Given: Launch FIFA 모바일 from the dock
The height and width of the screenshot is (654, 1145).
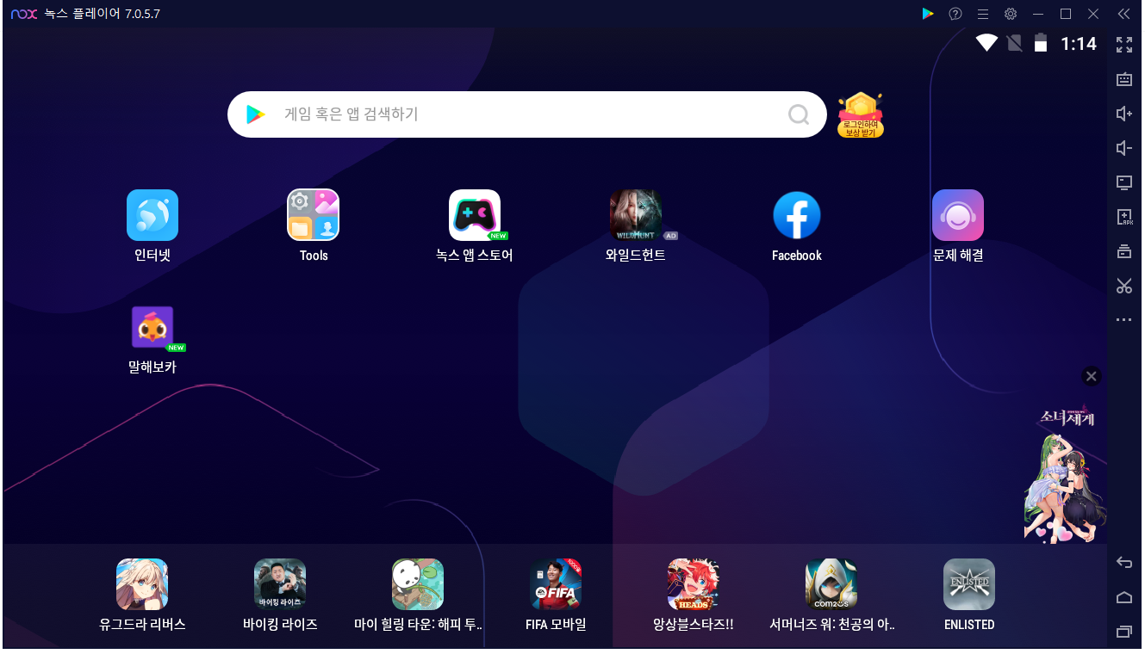Looking at the screenshot, I should (556, 584).
